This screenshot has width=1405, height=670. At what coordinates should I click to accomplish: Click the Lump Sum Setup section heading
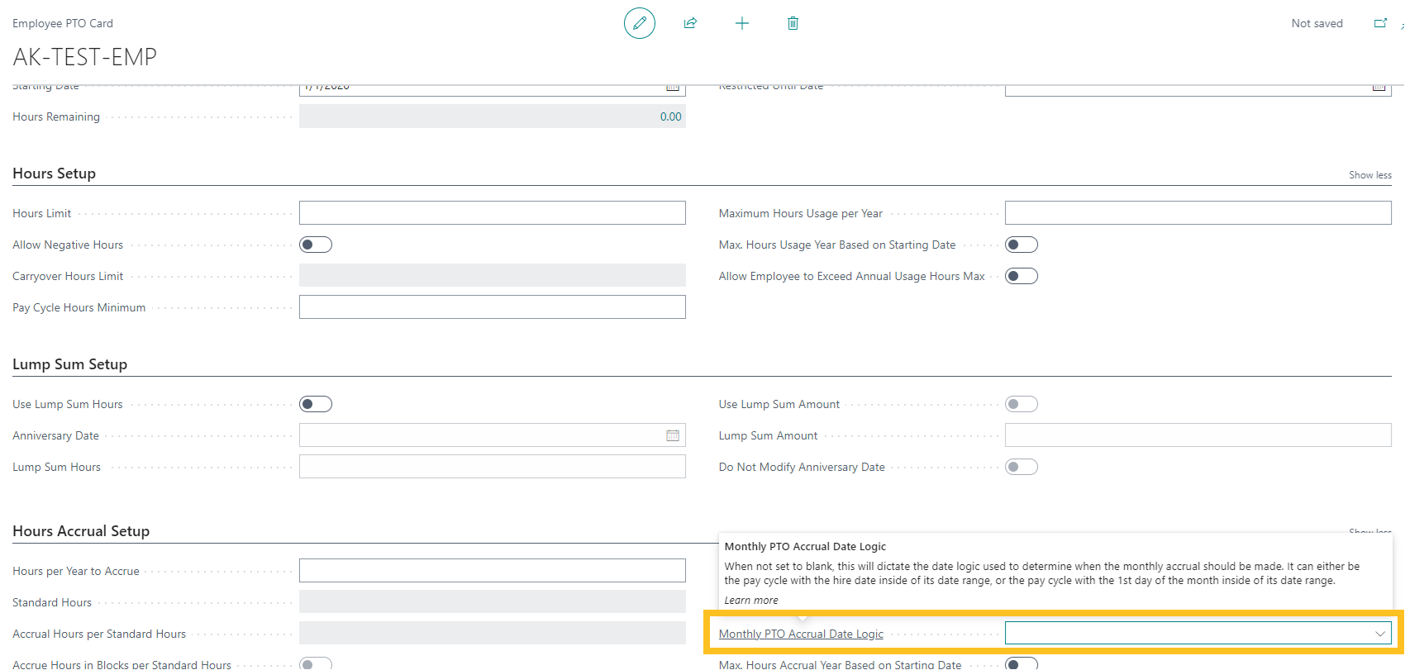pos(70,364)
